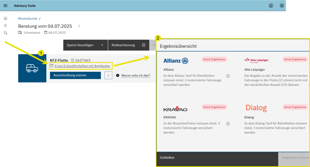Click the Alte Leipziger logo
310x167 pixels.
click(x=256, y=60)
